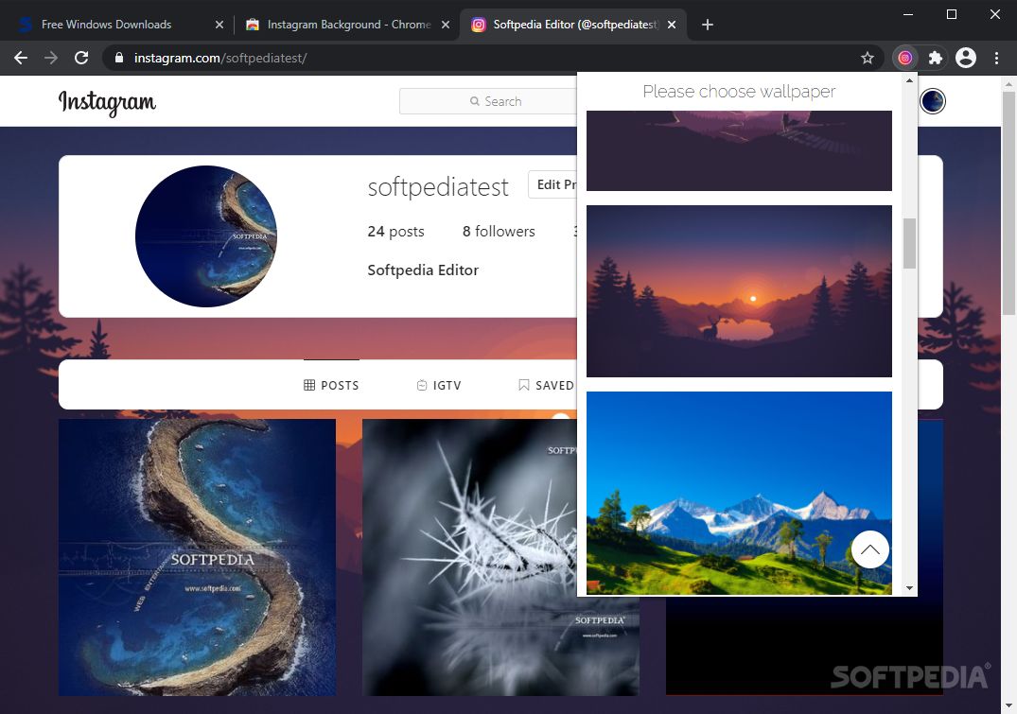Open the Chrome extensions puzzle icon
Screen dimensions: 1017x714
pos(935,58)
